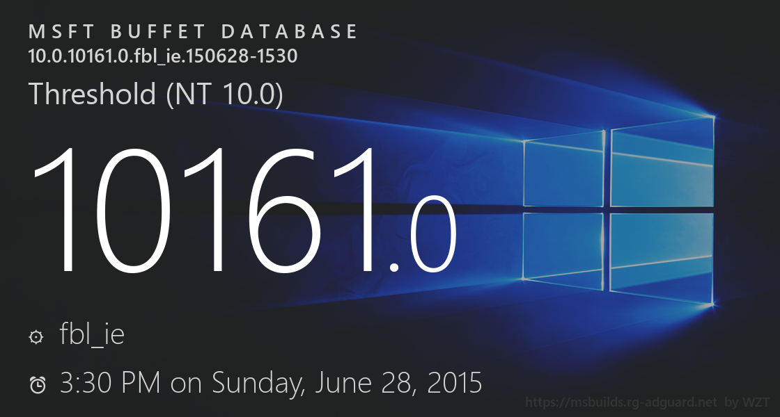
Task: Click the alarm clock icon beside the date
Action: coord(38,385)
